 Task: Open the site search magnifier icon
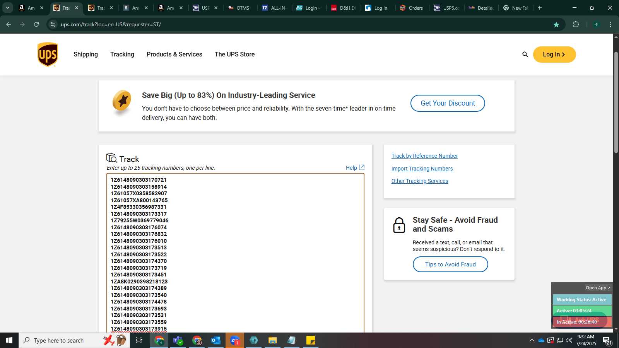pos(525,55)
